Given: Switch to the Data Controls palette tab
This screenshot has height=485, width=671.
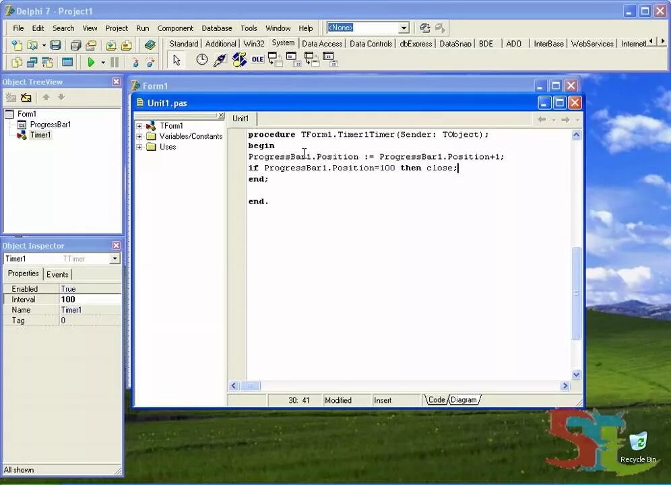Looking at the screenshot, I should click(x=371, y=44).
